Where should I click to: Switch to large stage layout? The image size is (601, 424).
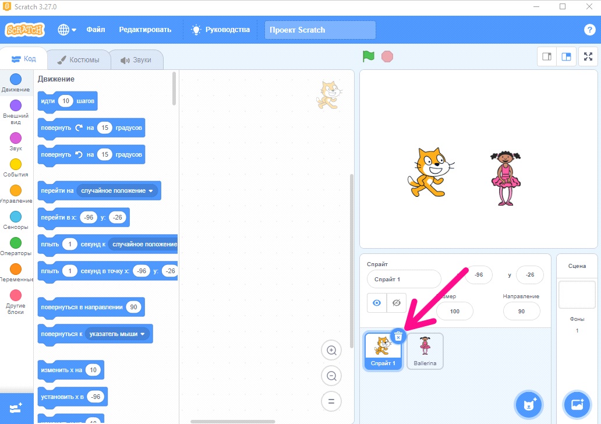(x=566, y=56)
